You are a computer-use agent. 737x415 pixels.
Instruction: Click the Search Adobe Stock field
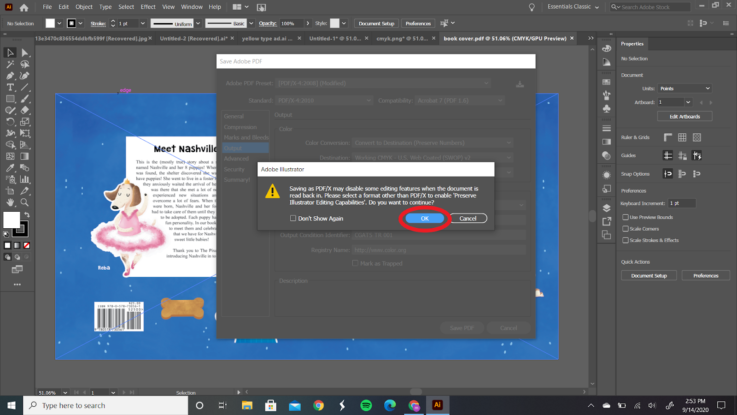pos(650,7)
